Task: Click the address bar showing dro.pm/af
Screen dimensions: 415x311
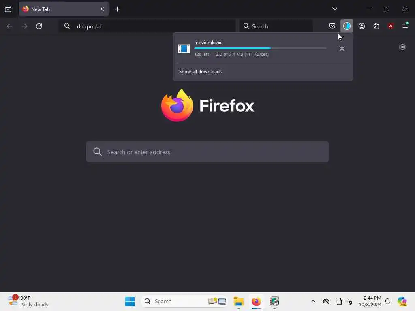Action: 147,26
